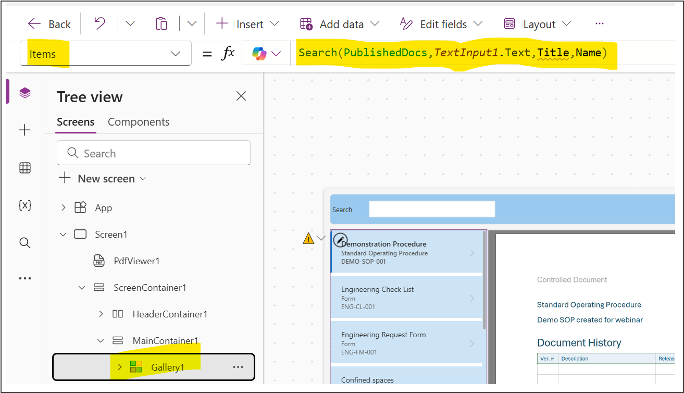This screenshot has height=393, width=684.
Task: Open the Add data dropdown
Action: (340, 24)
